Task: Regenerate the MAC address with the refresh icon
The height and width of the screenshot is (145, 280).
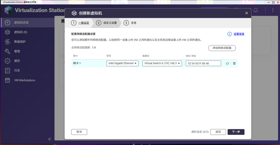Action: (227, 63)
